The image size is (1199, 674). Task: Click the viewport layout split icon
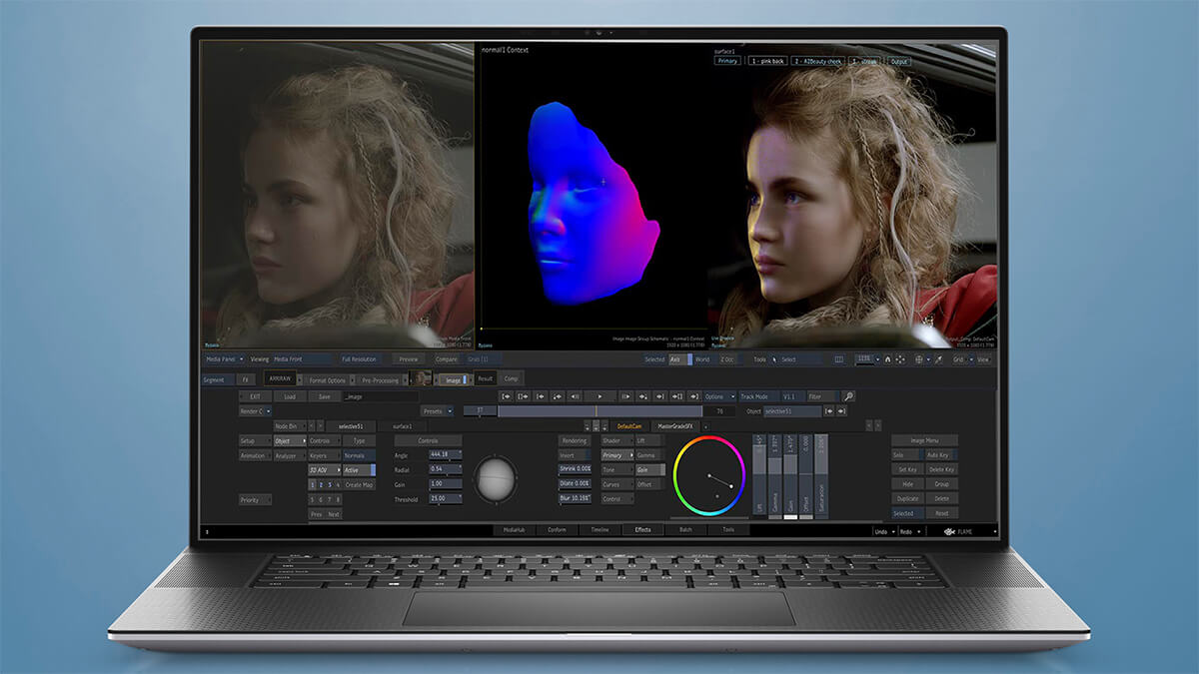coord(839,359)
